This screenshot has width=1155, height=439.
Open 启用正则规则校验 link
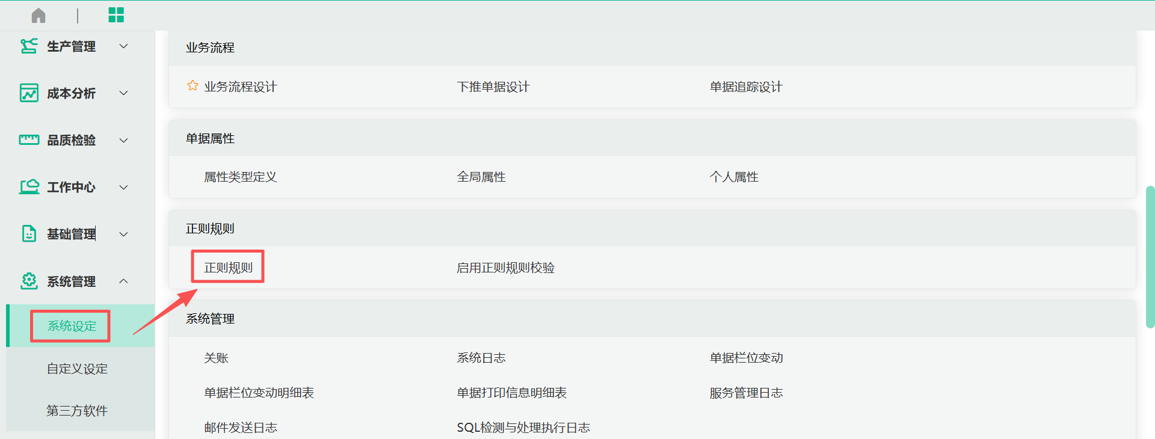(505, 268)
